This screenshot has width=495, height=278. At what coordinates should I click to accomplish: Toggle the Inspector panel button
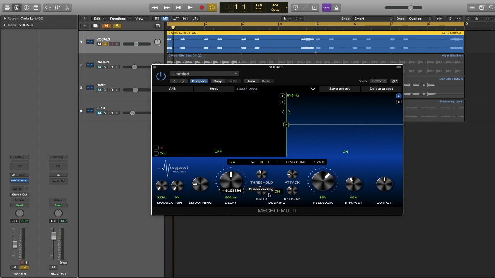17,8
